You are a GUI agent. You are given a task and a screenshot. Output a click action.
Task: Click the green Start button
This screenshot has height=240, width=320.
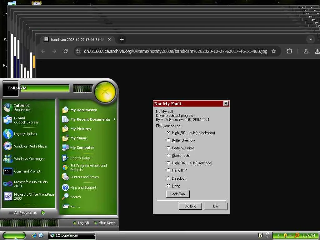[x=14, y=236]
